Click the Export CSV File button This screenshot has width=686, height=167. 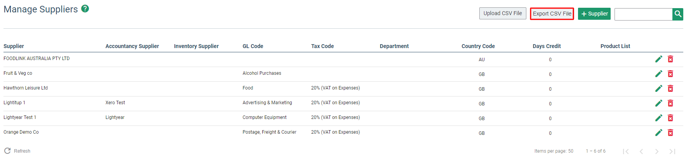552,14
